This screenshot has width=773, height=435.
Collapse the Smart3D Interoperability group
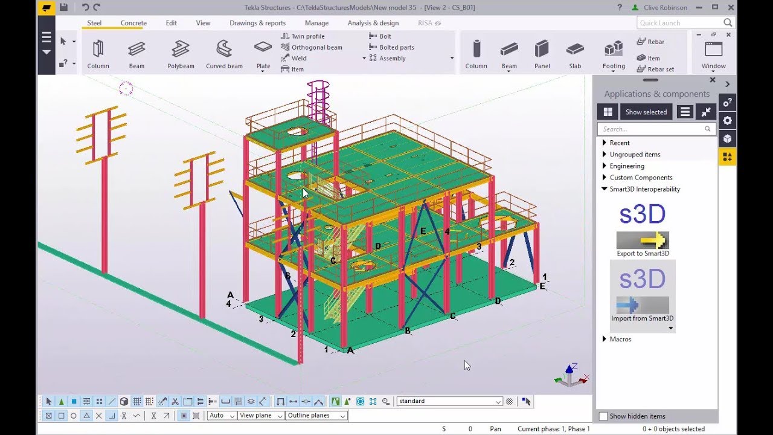(605, 189)
